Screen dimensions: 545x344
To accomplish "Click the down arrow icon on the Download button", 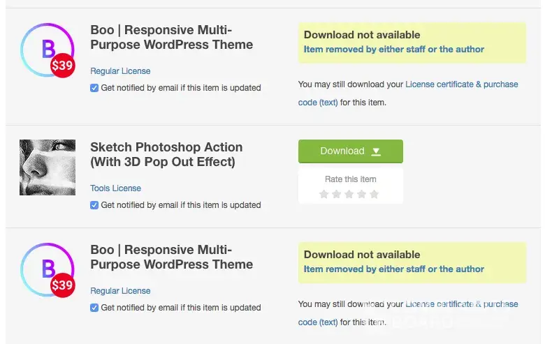I will 376,151.
